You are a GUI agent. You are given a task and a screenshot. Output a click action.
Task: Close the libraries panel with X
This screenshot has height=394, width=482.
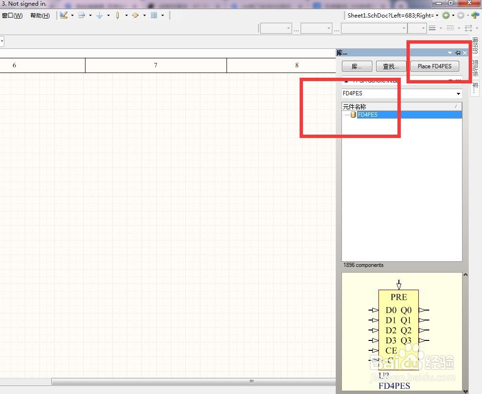point(465,53)
